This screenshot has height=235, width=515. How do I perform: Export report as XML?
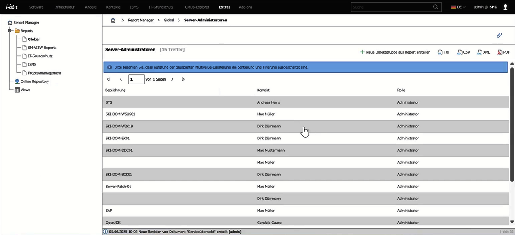click(484, 52)
